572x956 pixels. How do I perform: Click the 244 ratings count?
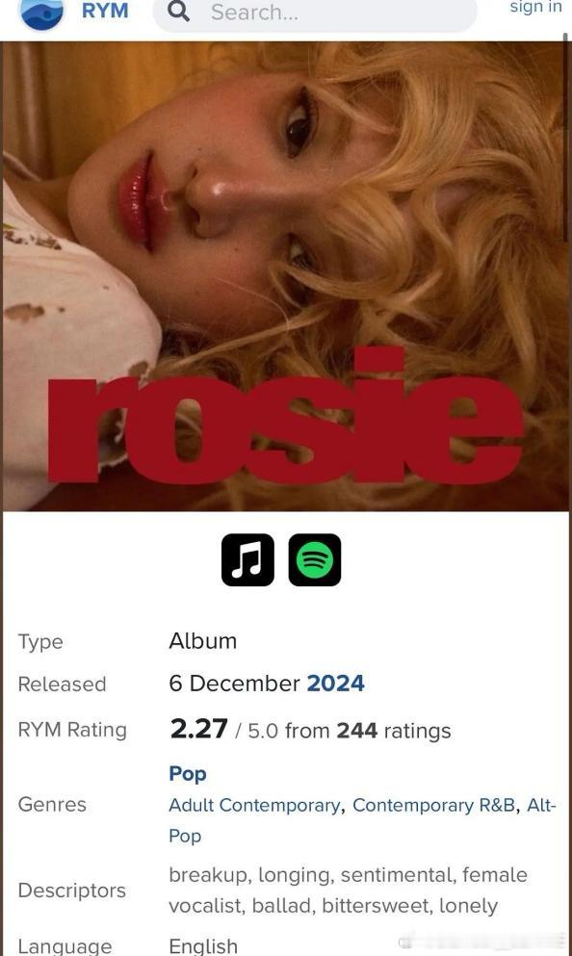(x=356, y=731)
